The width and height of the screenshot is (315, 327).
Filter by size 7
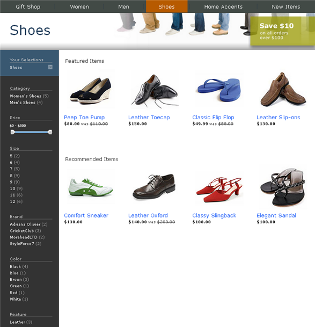coord(14,169)
